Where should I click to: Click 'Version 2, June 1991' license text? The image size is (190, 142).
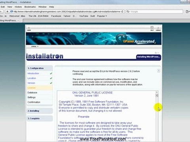coord(87,95)
